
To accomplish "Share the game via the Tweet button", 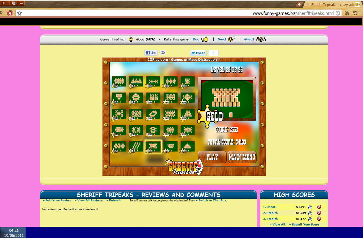I will 198,53.
